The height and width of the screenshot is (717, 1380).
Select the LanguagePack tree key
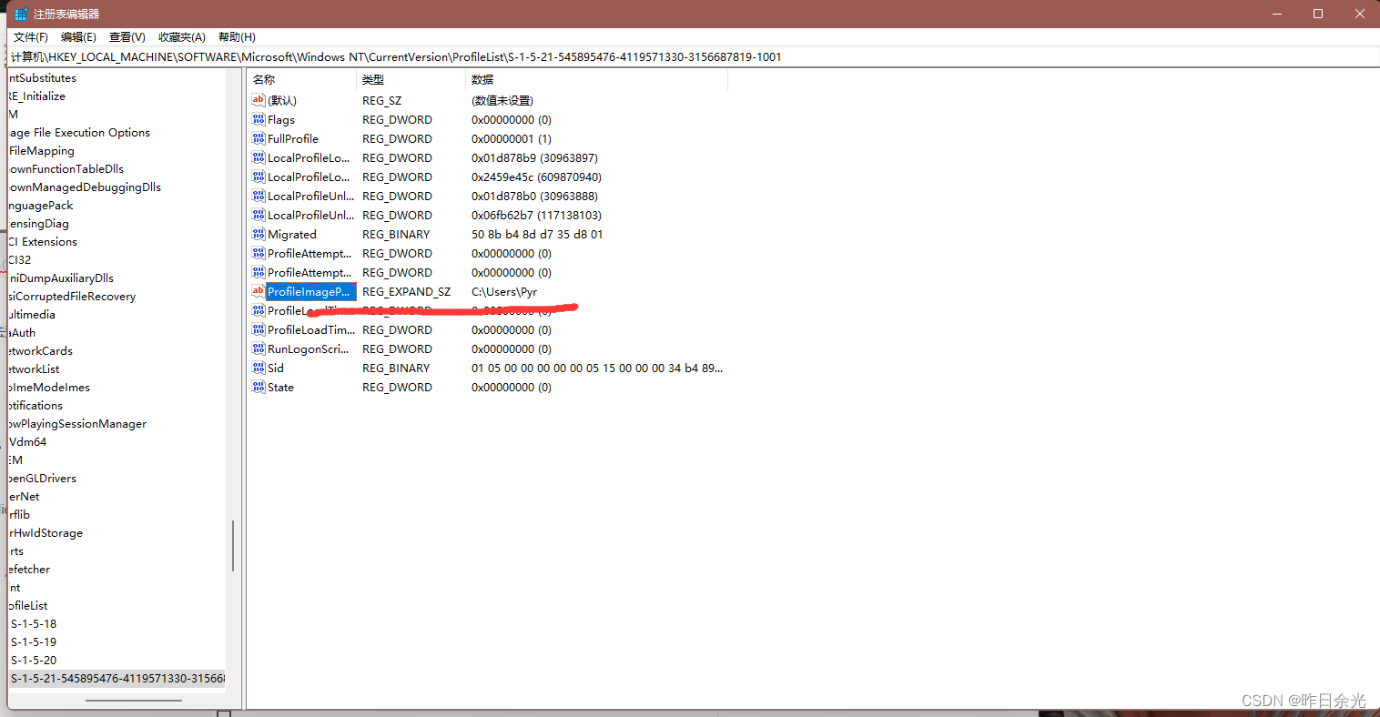pyautogui.click(x=40, y=206)
